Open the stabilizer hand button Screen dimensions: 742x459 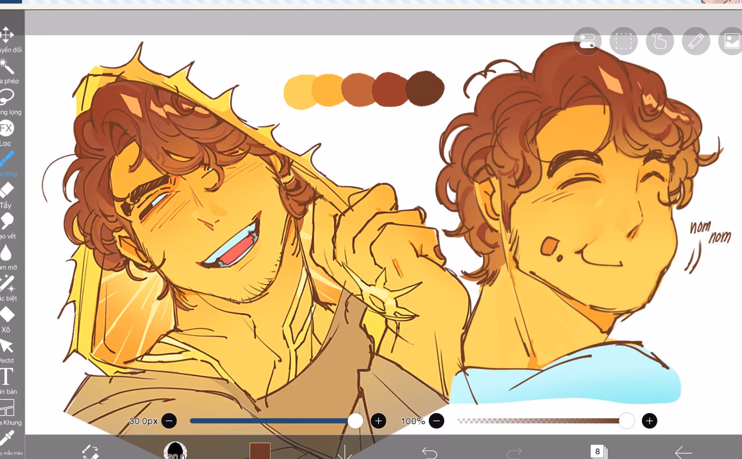click(x=660, y=41)
